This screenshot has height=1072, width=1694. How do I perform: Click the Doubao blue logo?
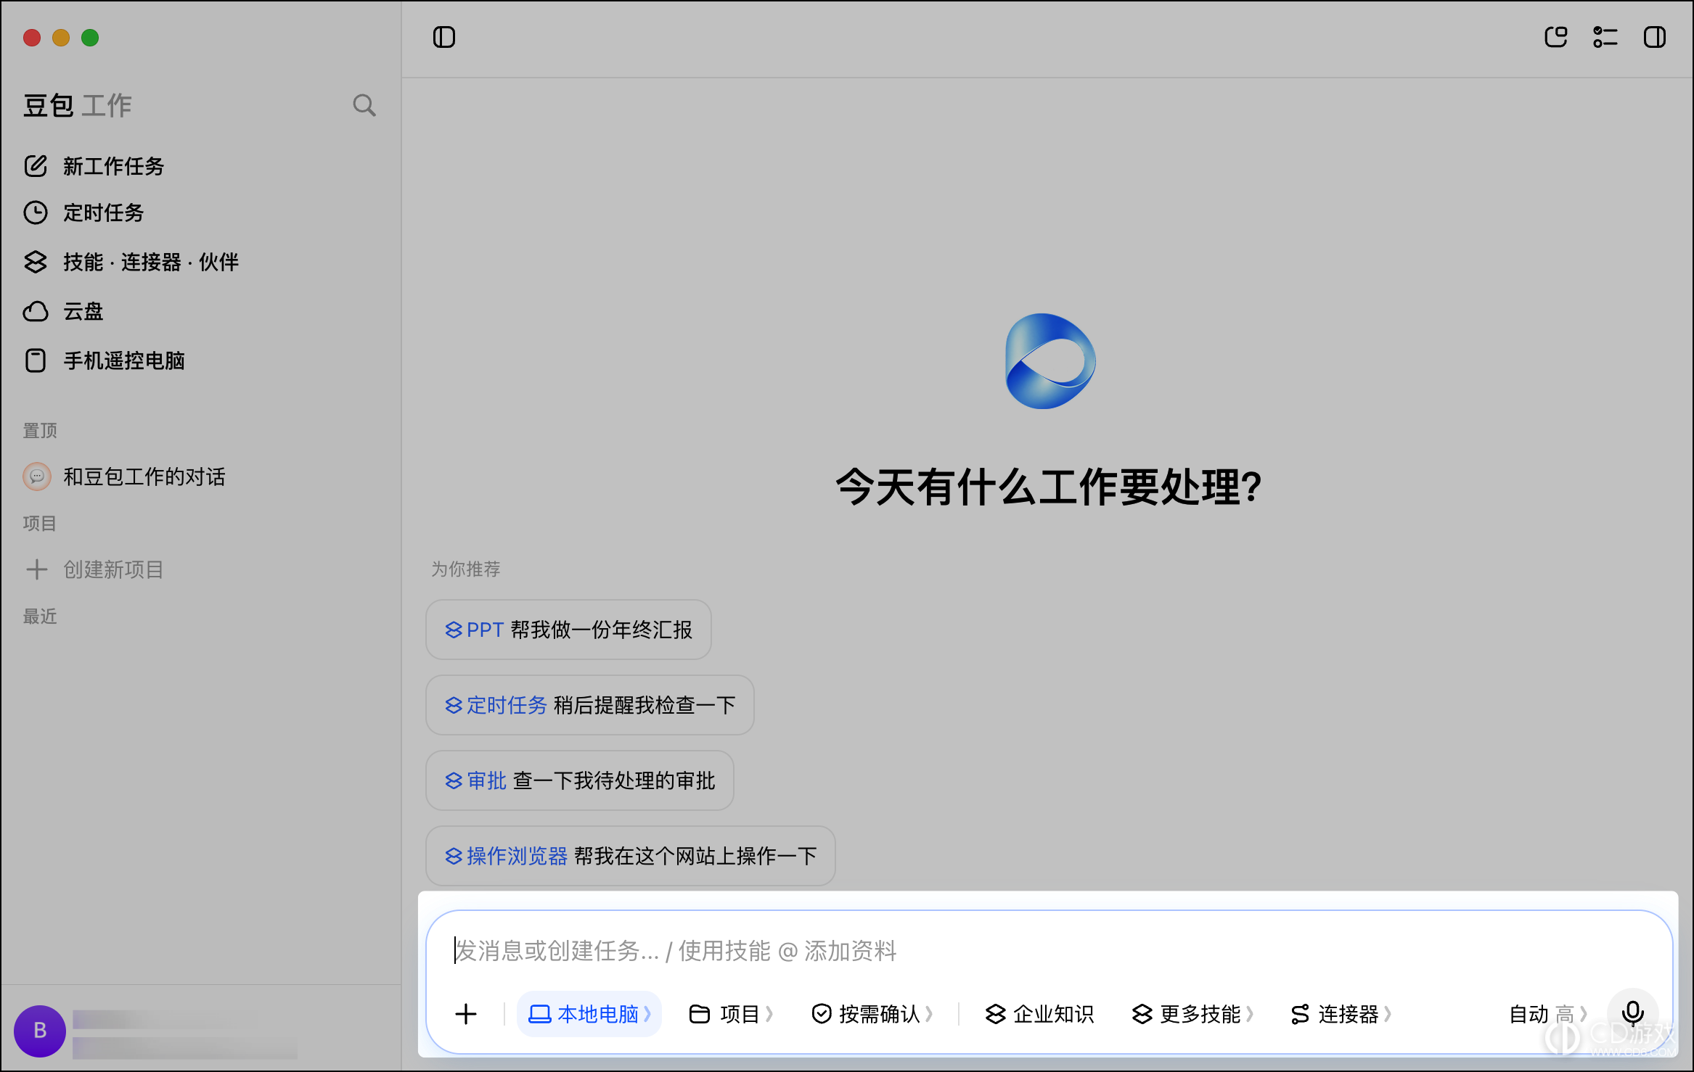point(1050,361)
